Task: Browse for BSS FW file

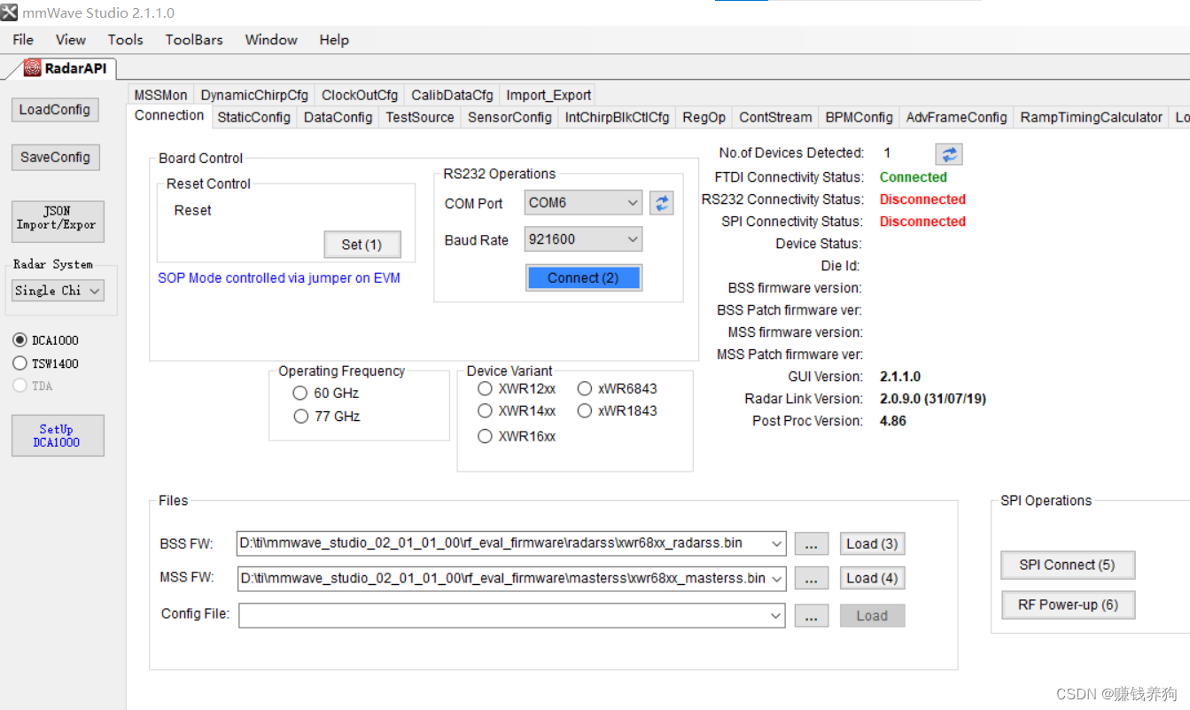Action: (x=812, y=544)
